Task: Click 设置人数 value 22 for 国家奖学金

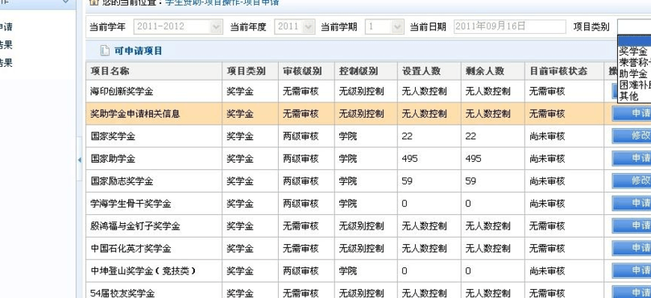Action: (407, 136)
